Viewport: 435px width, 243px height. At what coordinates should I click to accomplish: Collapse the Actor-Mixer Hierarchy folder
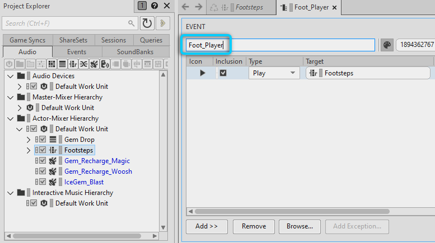[10, 118]
